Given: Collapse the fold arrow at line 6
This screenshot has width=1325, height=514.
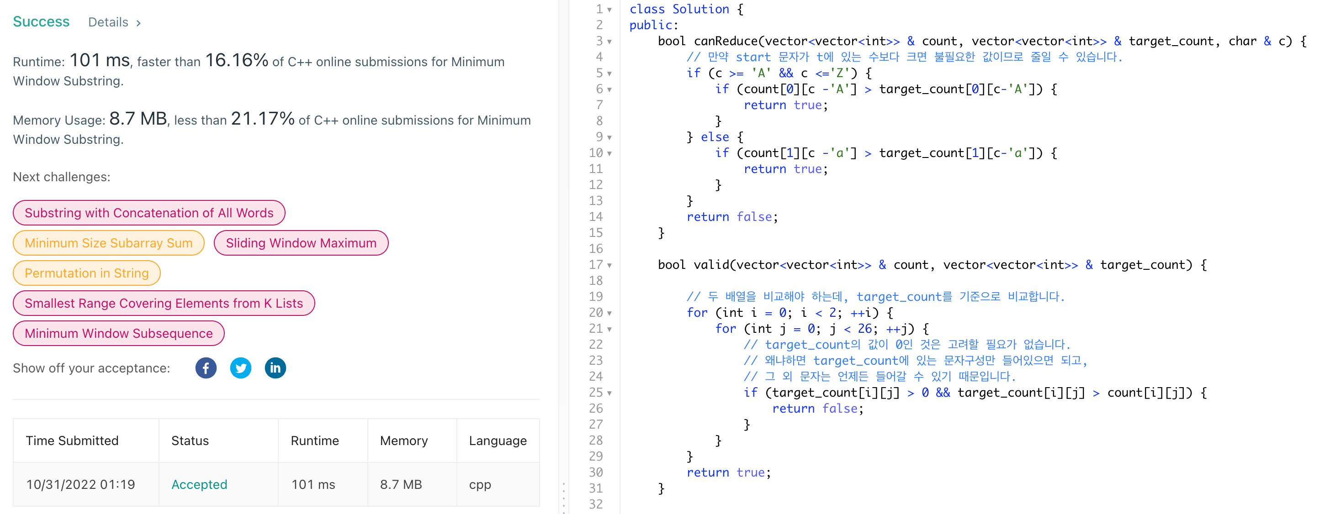Looking at the screenshot, I should [609, 89].
